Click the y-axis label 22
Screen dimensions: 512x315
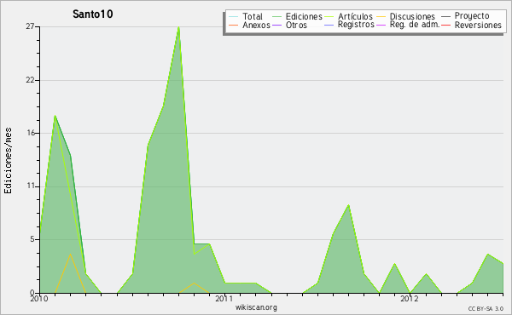pos(30,80)
